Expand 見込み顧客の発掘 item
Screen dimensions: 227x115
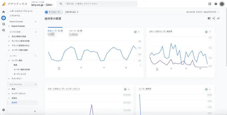click(x=9, y=36)
